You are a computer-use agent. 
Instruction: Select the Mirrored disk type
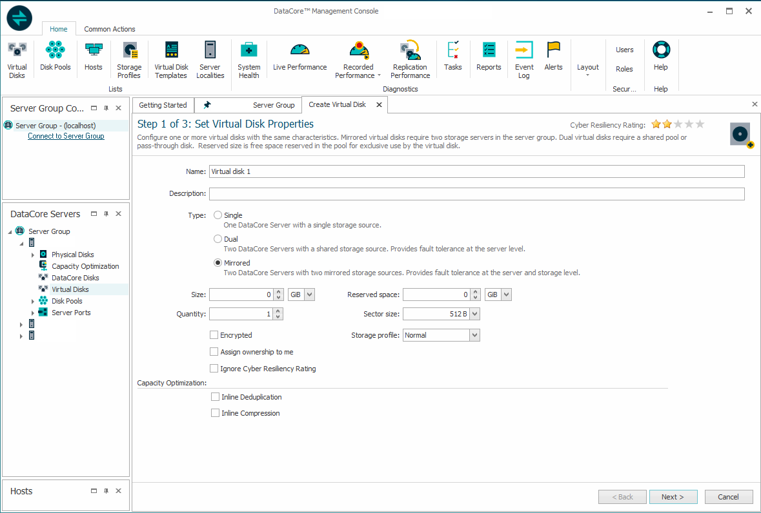(218, 262)
